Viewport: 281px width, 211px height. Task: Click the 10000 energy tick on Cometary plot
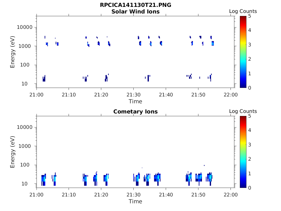tap(25, 127)
